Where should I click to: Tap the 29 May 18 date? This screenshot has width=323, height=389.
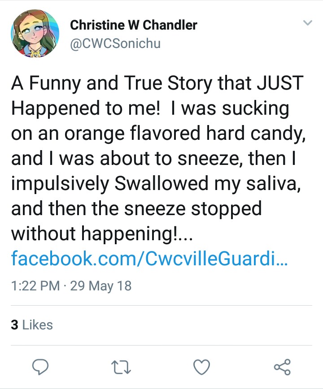pyautogui.click(x=101, y=286)
